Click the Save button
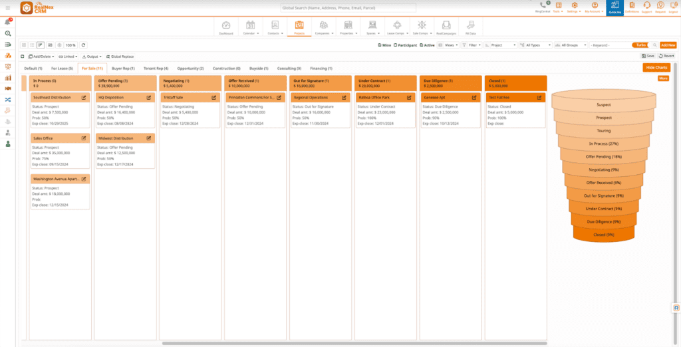681x347 pixels. point(648,56)
